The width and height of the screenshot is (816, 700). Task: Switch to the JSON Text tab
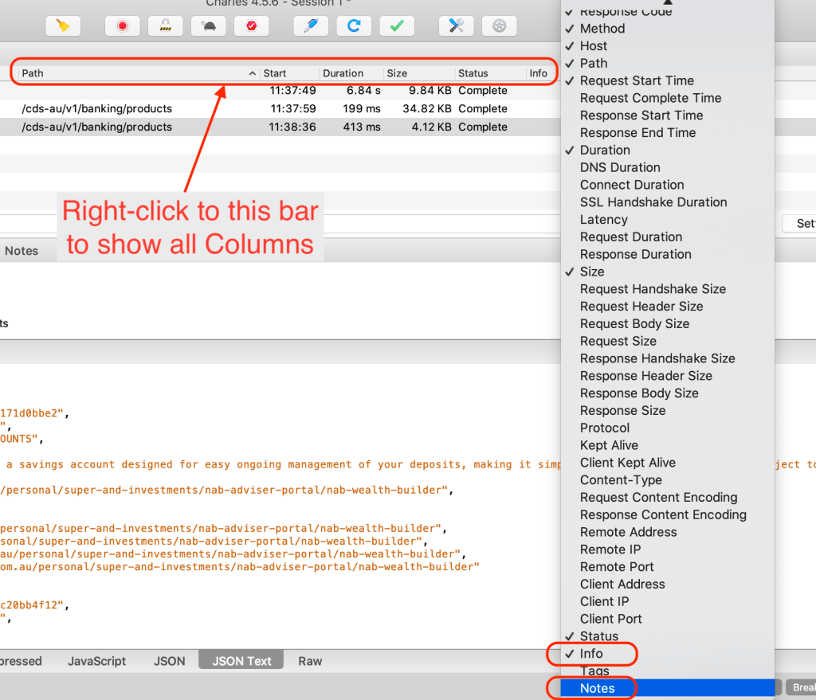[x=241, y=661]
